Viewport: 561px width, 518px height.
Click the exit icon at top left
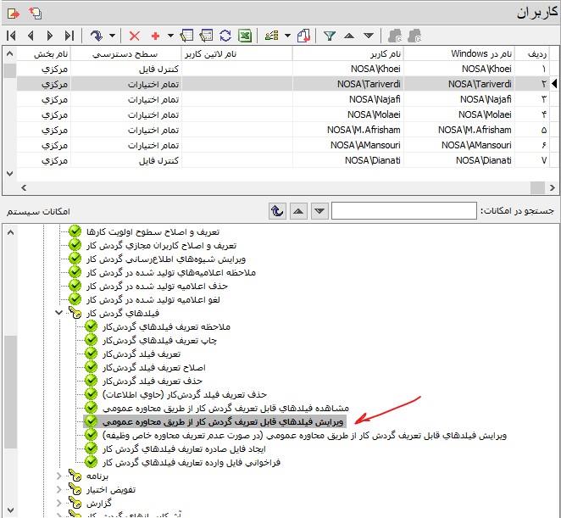pyautogui.click(x=12, y=12)
